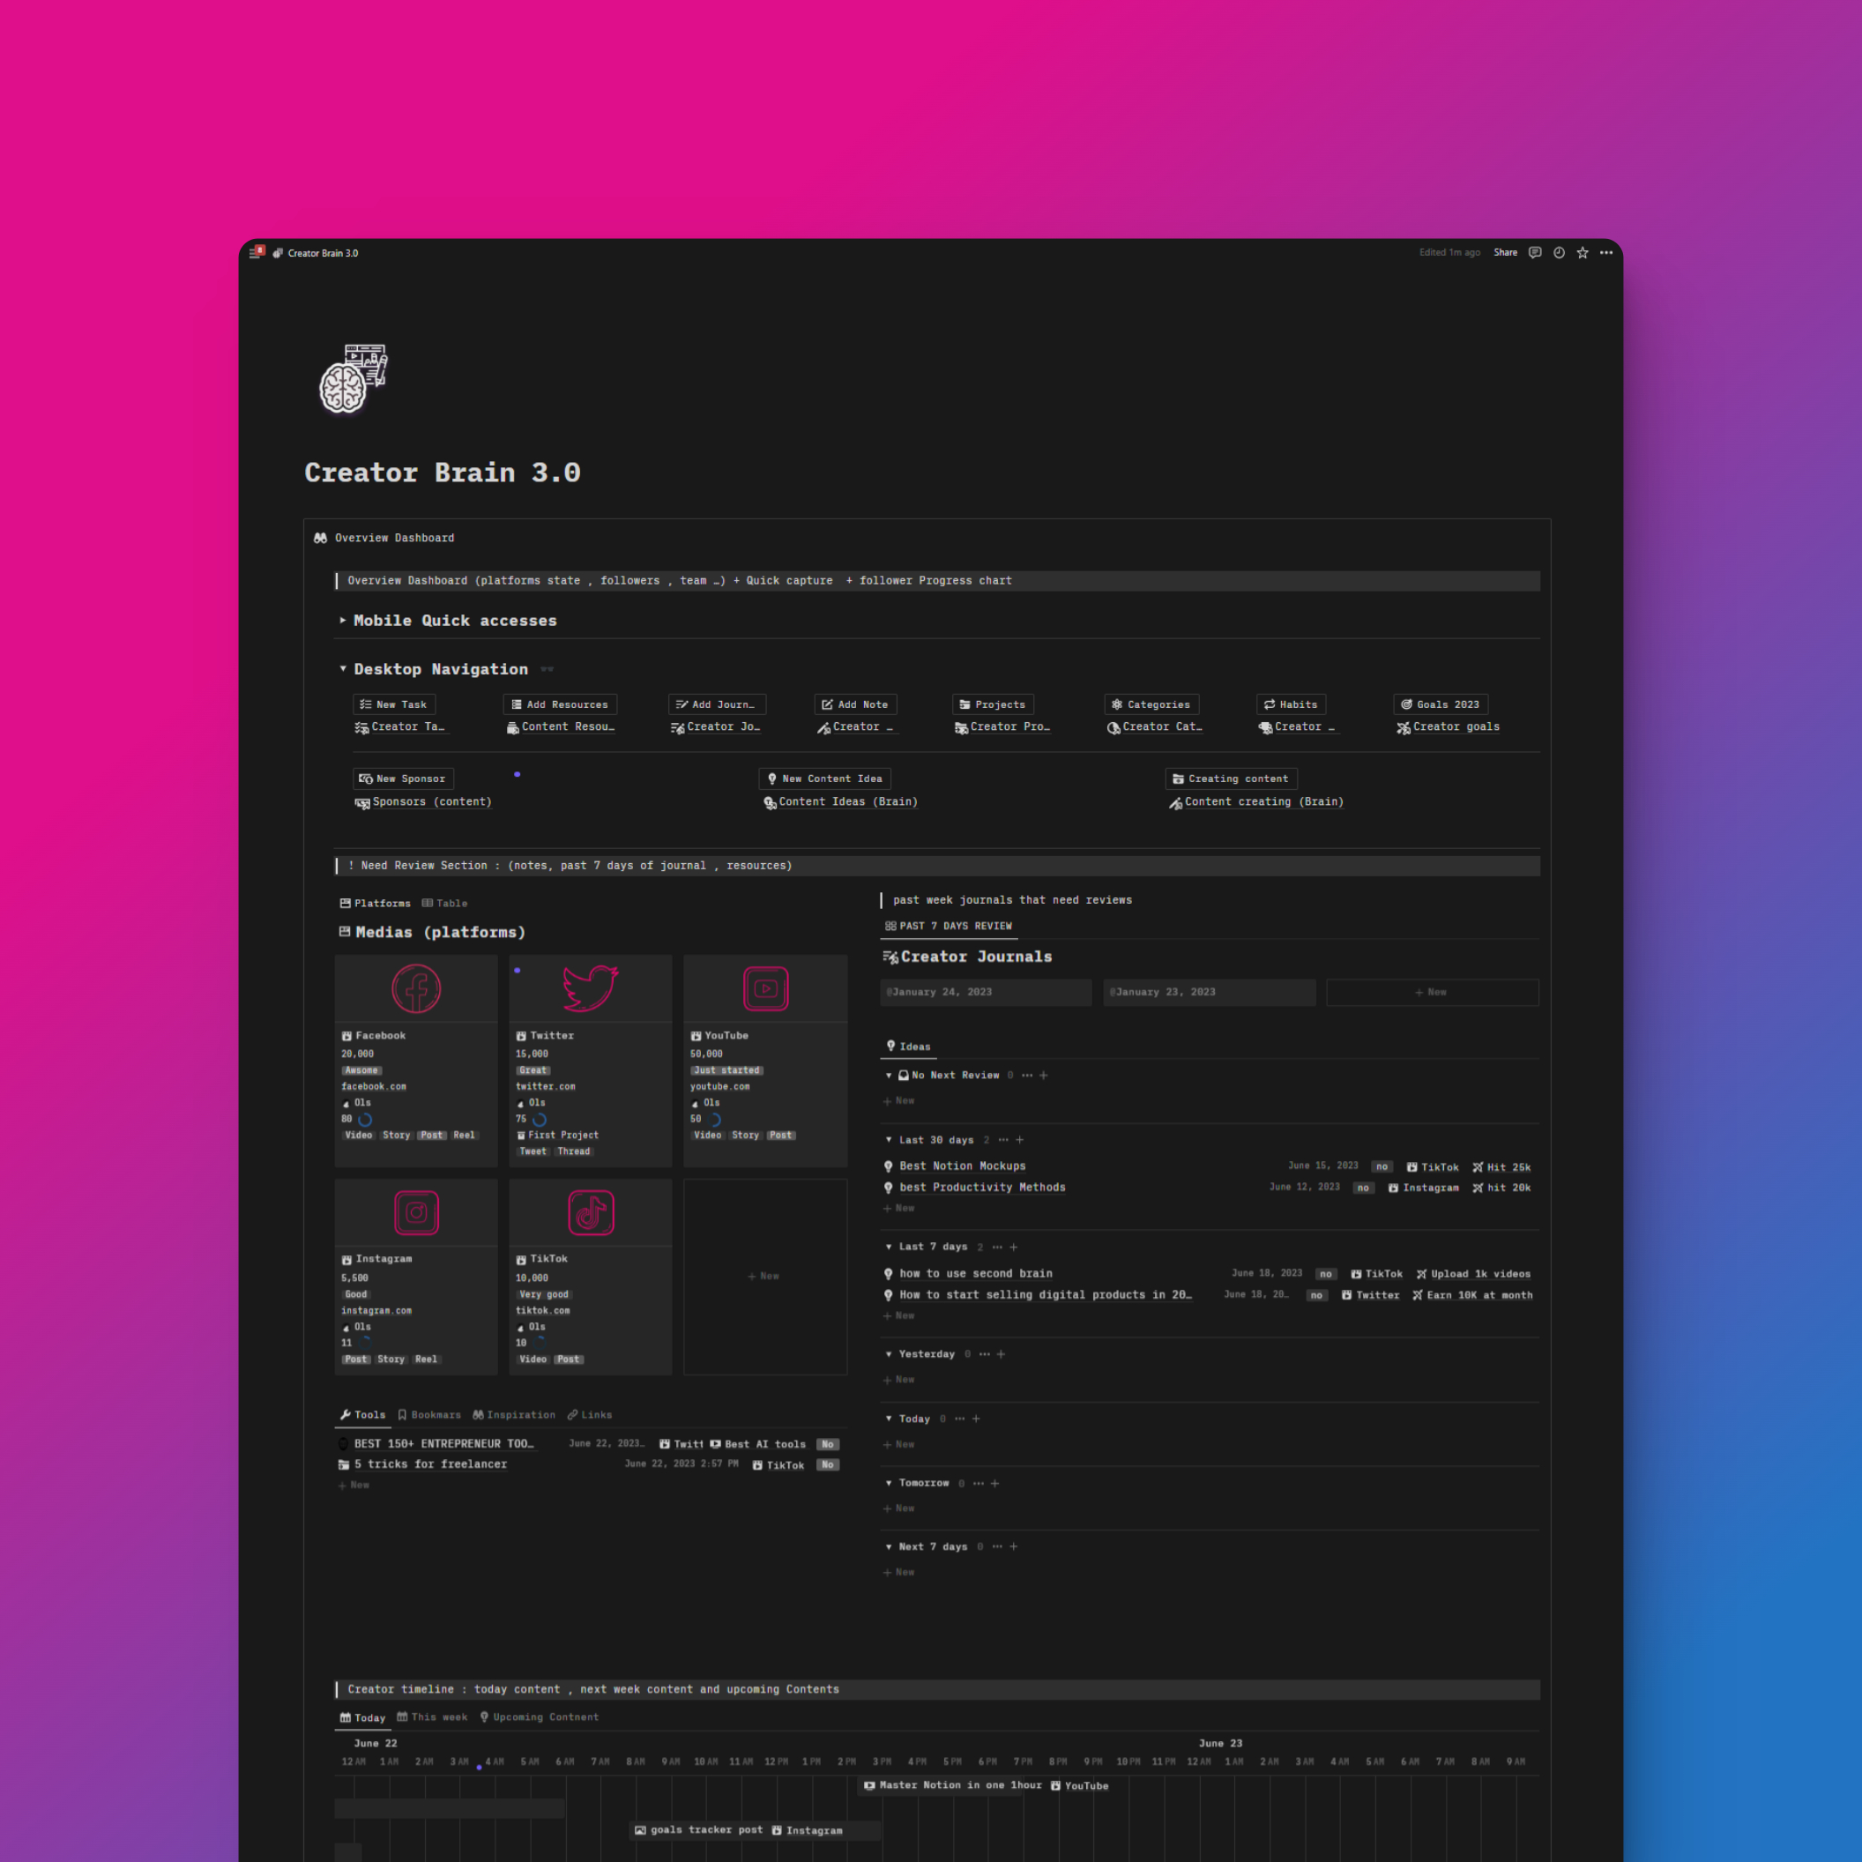1862x1862 pixels.
Task: Expand the Mobile Quick accesses toggle
Action: click(x=342, y=620)
